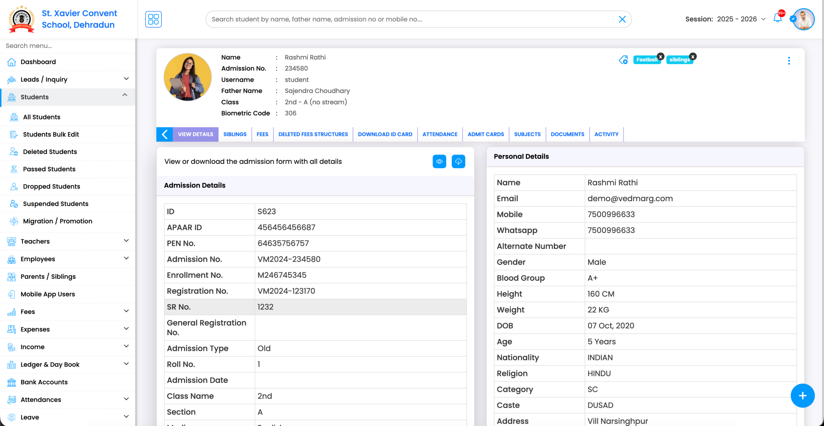Click the tag icon next to Football label

pos(623,60)
